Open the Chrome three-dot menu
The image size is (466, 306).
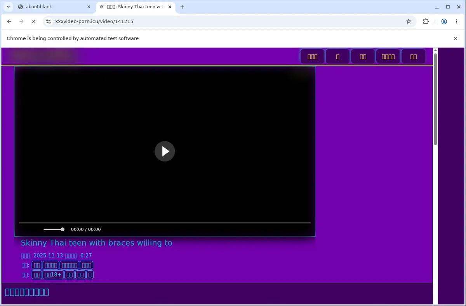coord(456,22)
